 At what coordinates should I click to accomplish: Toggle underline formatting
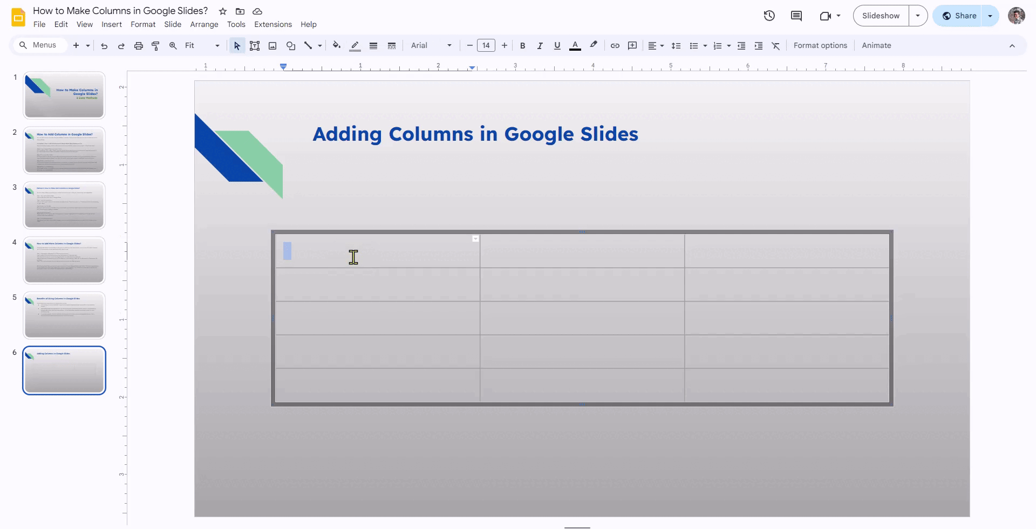coord(557,46)
